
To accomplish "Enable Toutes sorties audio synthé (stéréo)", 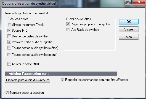I will (x=9, y=48).
